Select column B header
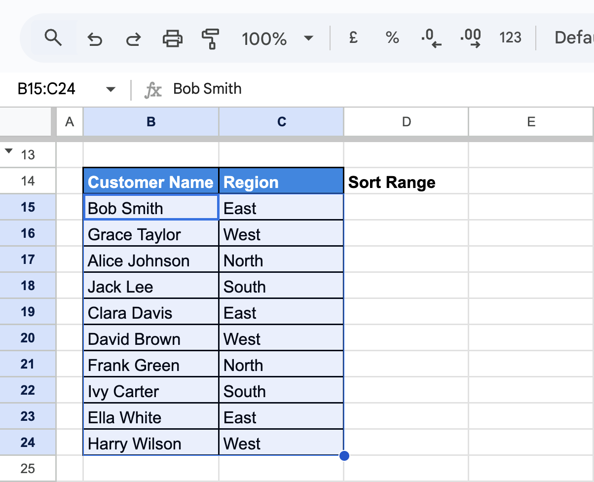 [x=151, y=122]
